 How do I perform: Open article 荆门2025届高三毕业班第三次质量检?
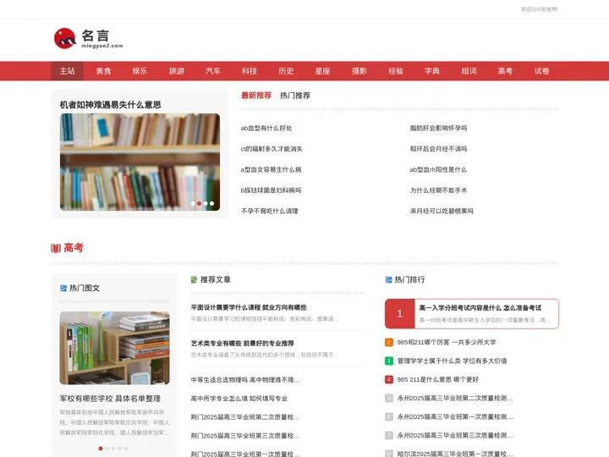(x=245, y=436)
